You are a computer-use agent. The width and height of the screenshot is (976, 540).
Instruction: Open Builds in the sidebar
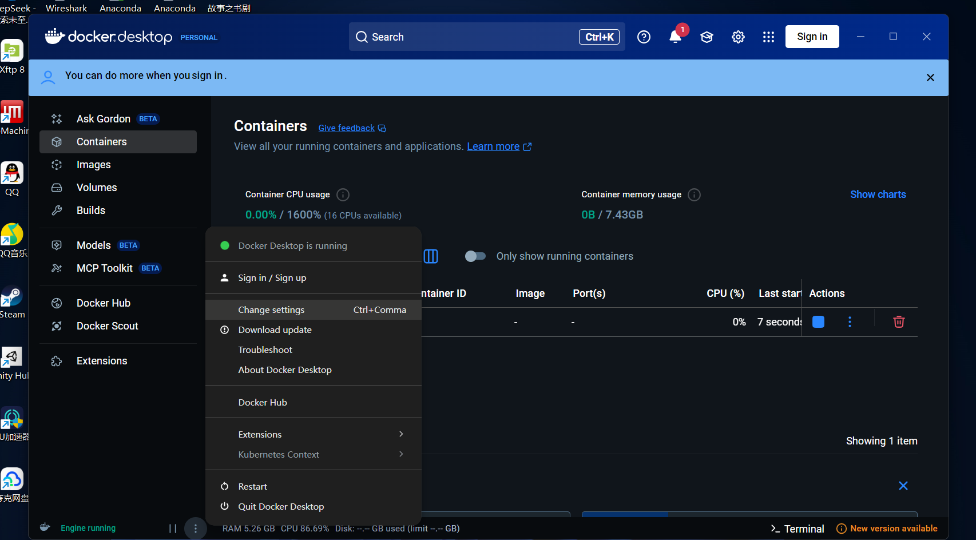(118, 211)
